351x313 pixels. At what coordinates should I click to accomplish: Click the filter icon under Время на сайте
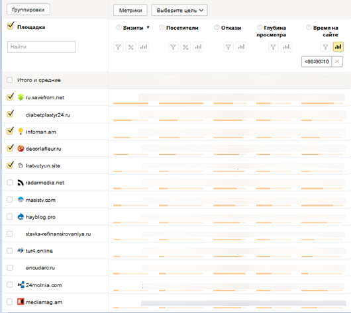tap(325, 47)
